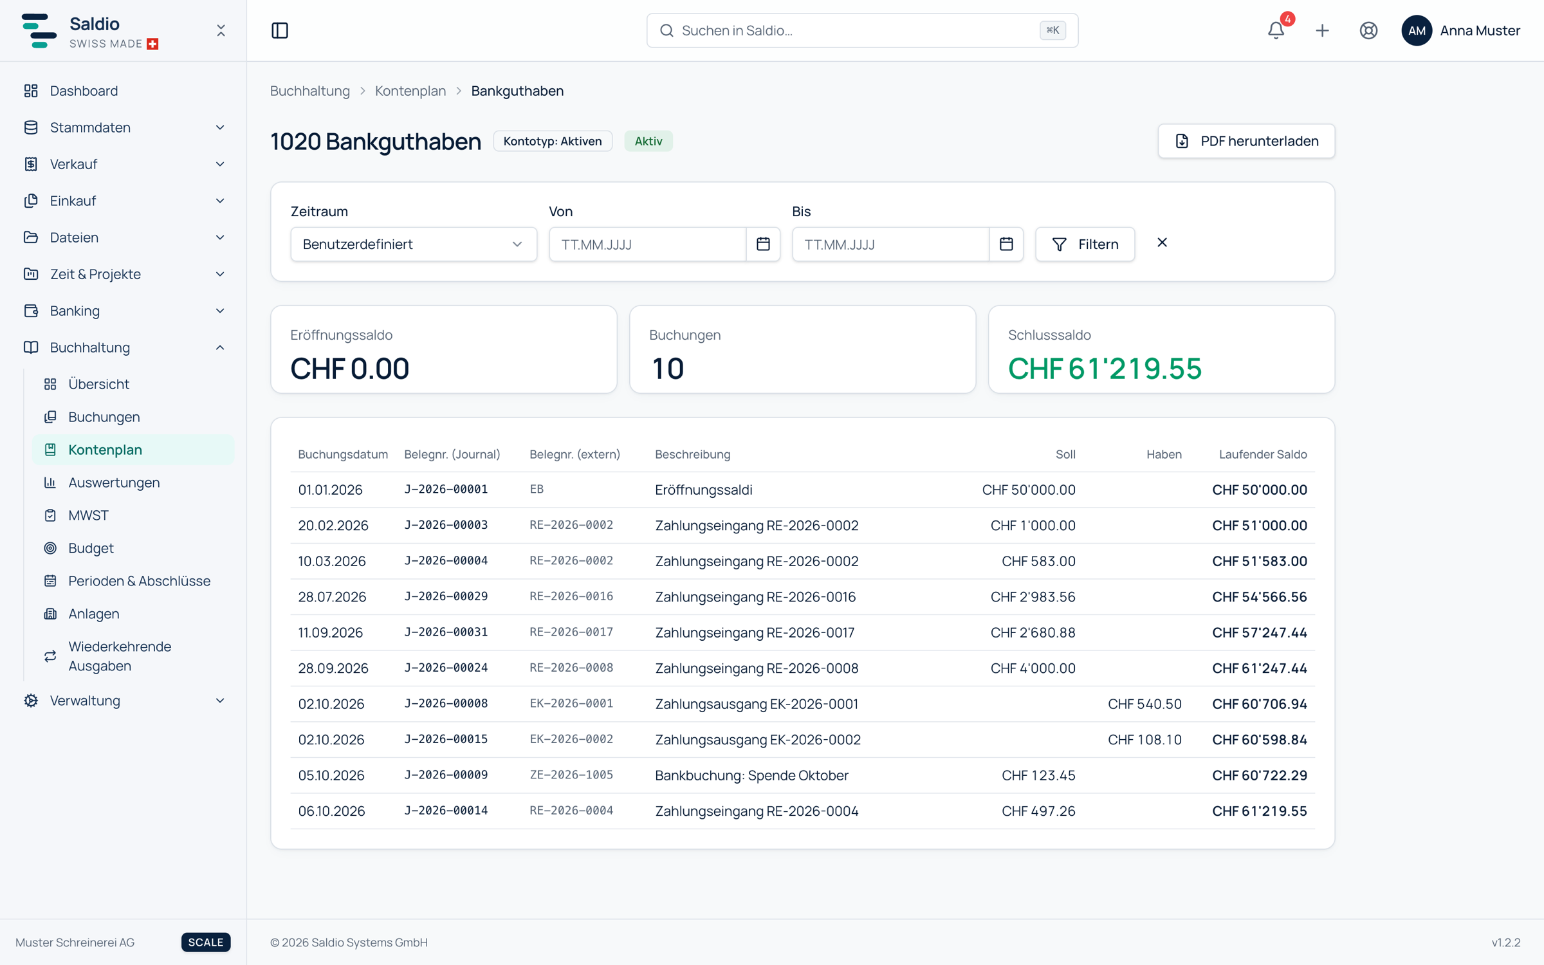Focus the Von date input field

(648, 244)
